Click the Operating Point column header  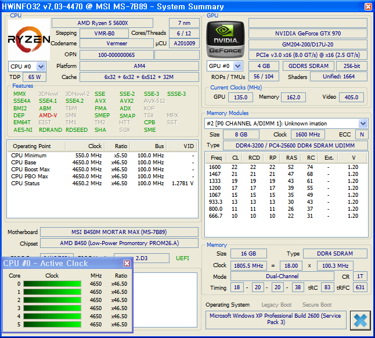pyautogui.click(x=37, y=146)
